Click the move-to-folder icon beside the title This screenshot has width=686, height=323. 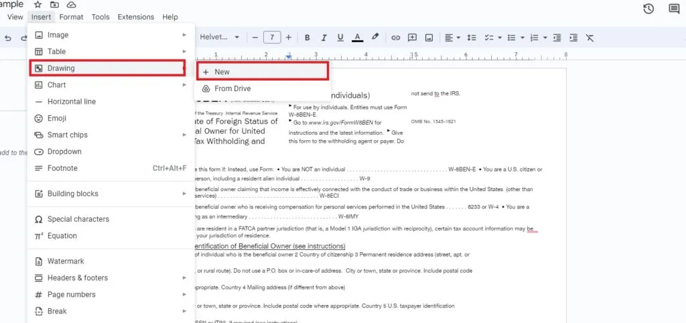[x=54, y=5]
